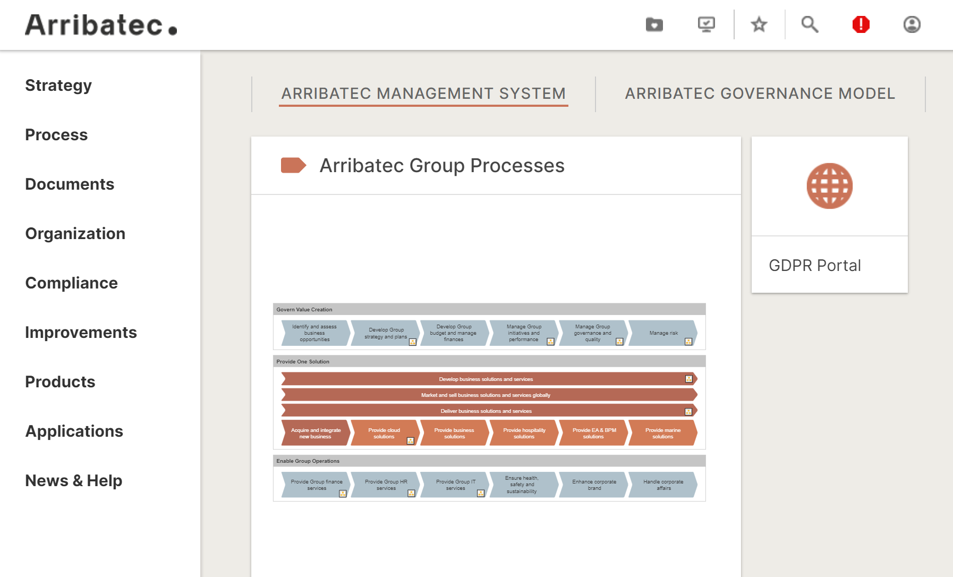Expand subprocesses of Provide Group IT services
The image size is (953, 577).
coord(480,494)
